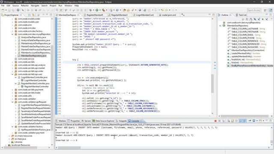Click console horizontal scrollbar thumb
This screenshot has width=274, height=154.
tap(69, 148)
